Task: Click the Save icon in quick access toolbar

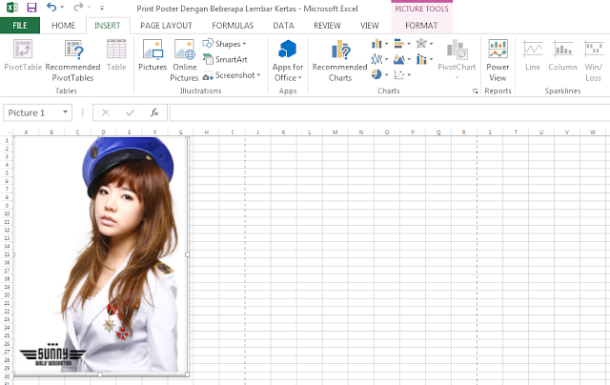Action: [31, 8]
